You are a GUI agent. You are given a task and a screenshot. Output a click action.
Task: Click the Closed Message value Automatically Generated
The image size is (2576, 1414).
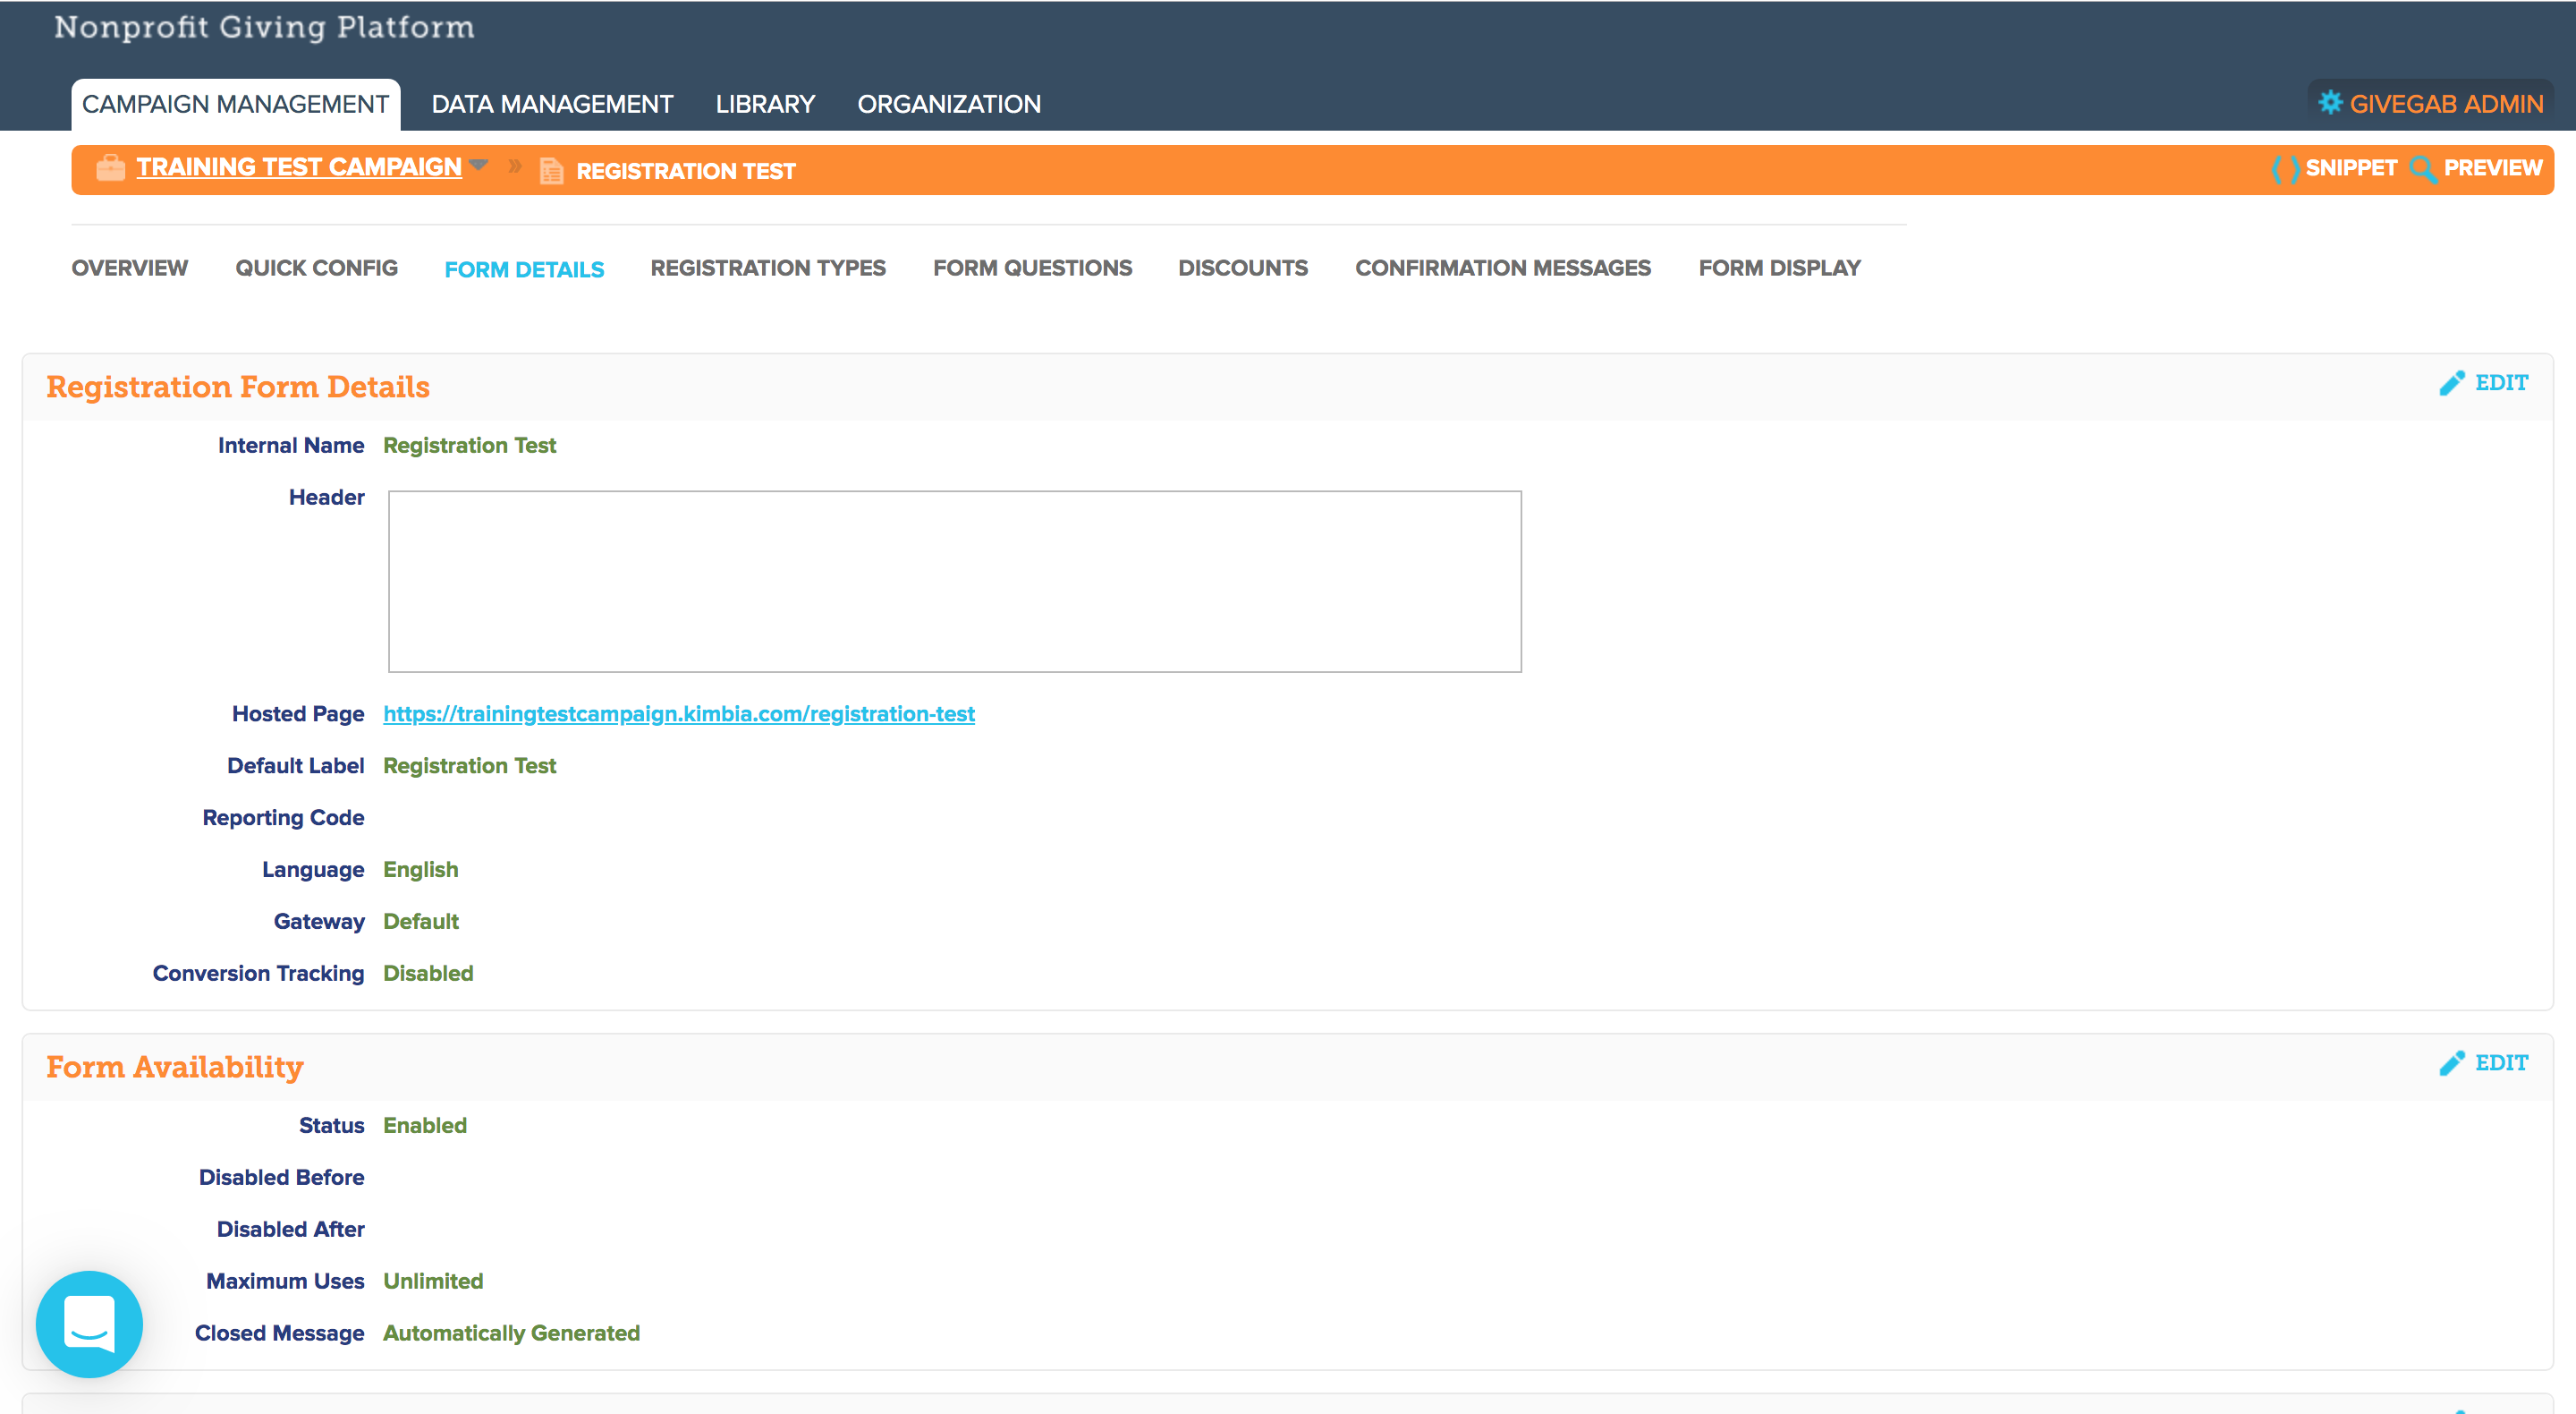coord(511,1334)
